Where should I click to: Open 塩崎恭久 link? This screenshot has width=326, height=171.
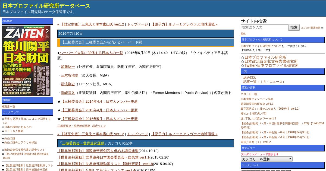(x=68, y=93)
